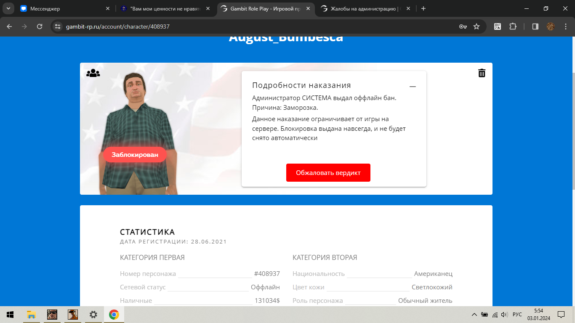Show hidden system tray icons
Screen dimensions: 575x323
474,315
